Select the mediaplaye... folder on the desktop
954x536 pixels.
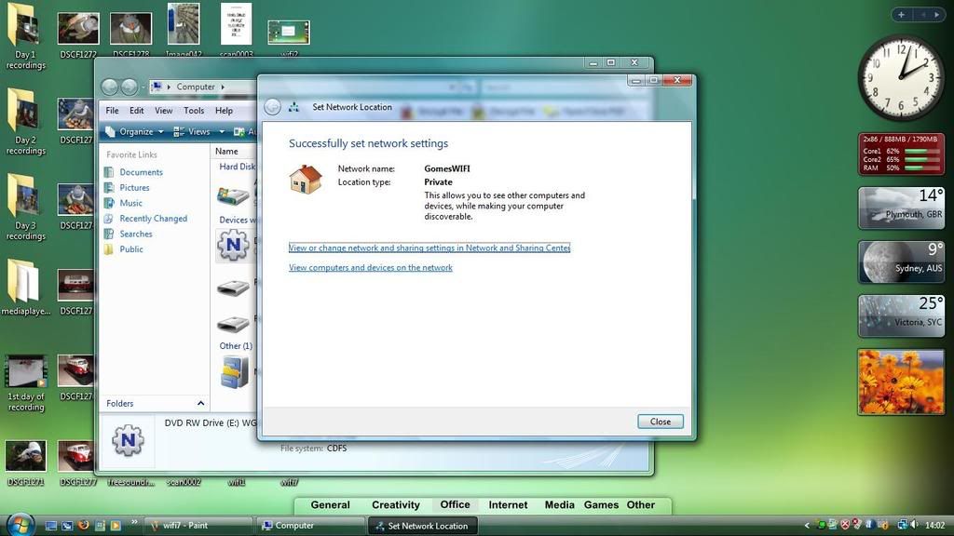pyautogui.click(x=25, y=287)
